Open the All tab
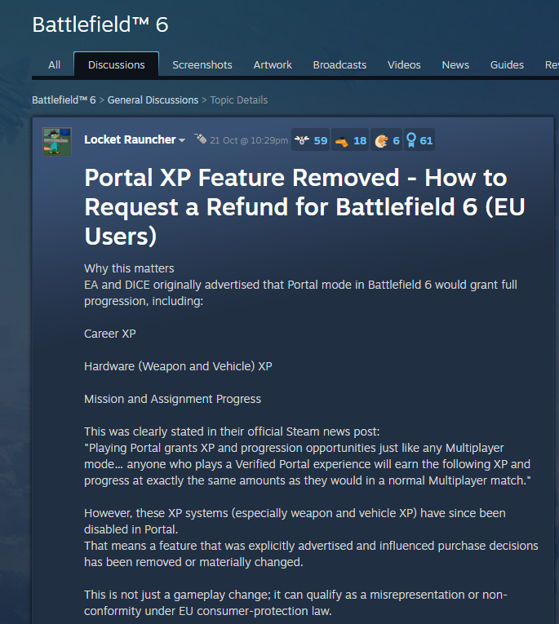Viewport: 559px width, 624px height. point(54,65)
